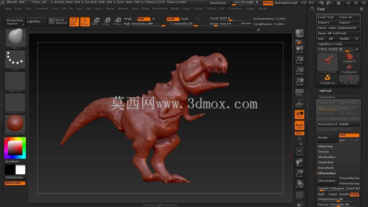Expand the ShadowBox section
Image resolution: width=368 pixels, height=207 pixels.
327,157
